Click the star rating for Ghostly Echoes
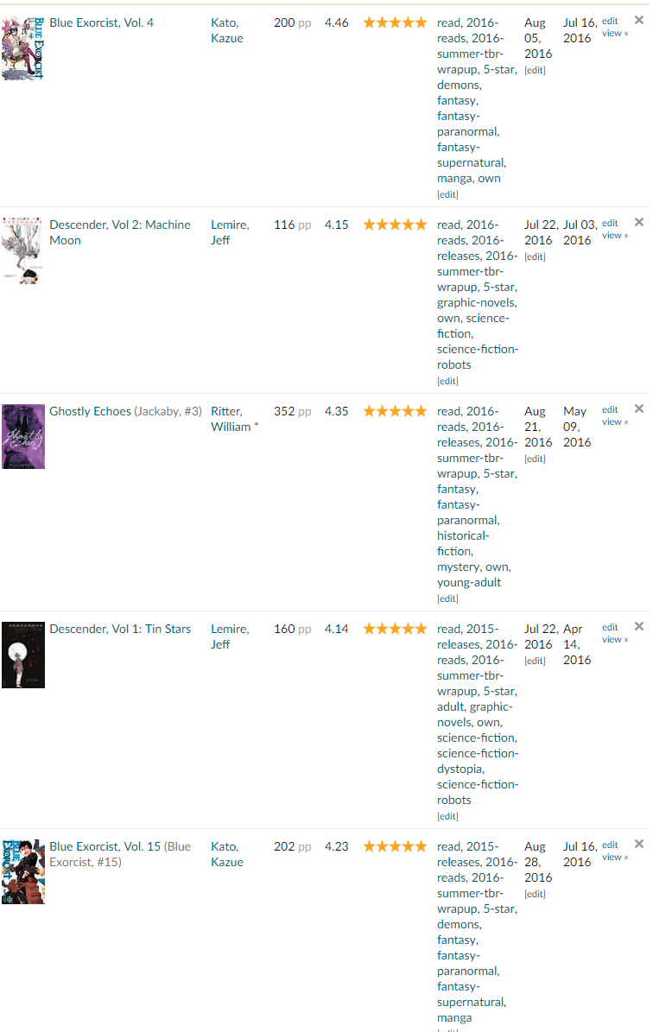Viewport: 653px width, 1032px height. (395, 411)
